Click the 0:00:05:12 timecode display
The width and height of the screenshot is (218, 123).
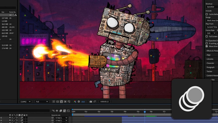(105, 101)
